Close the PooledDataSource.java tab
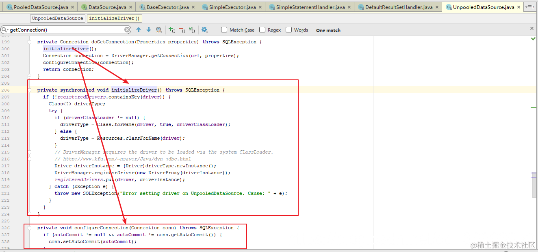Viewport: 538px width, 252px height. (73, 7)
